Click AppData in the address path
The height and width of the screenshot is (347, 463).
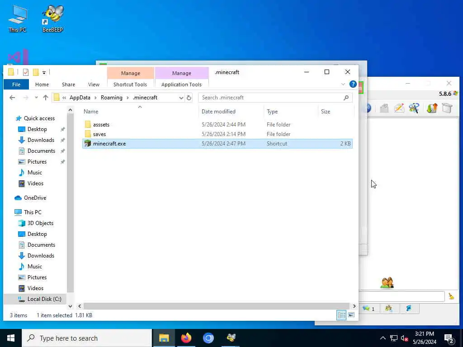point(80,98)
